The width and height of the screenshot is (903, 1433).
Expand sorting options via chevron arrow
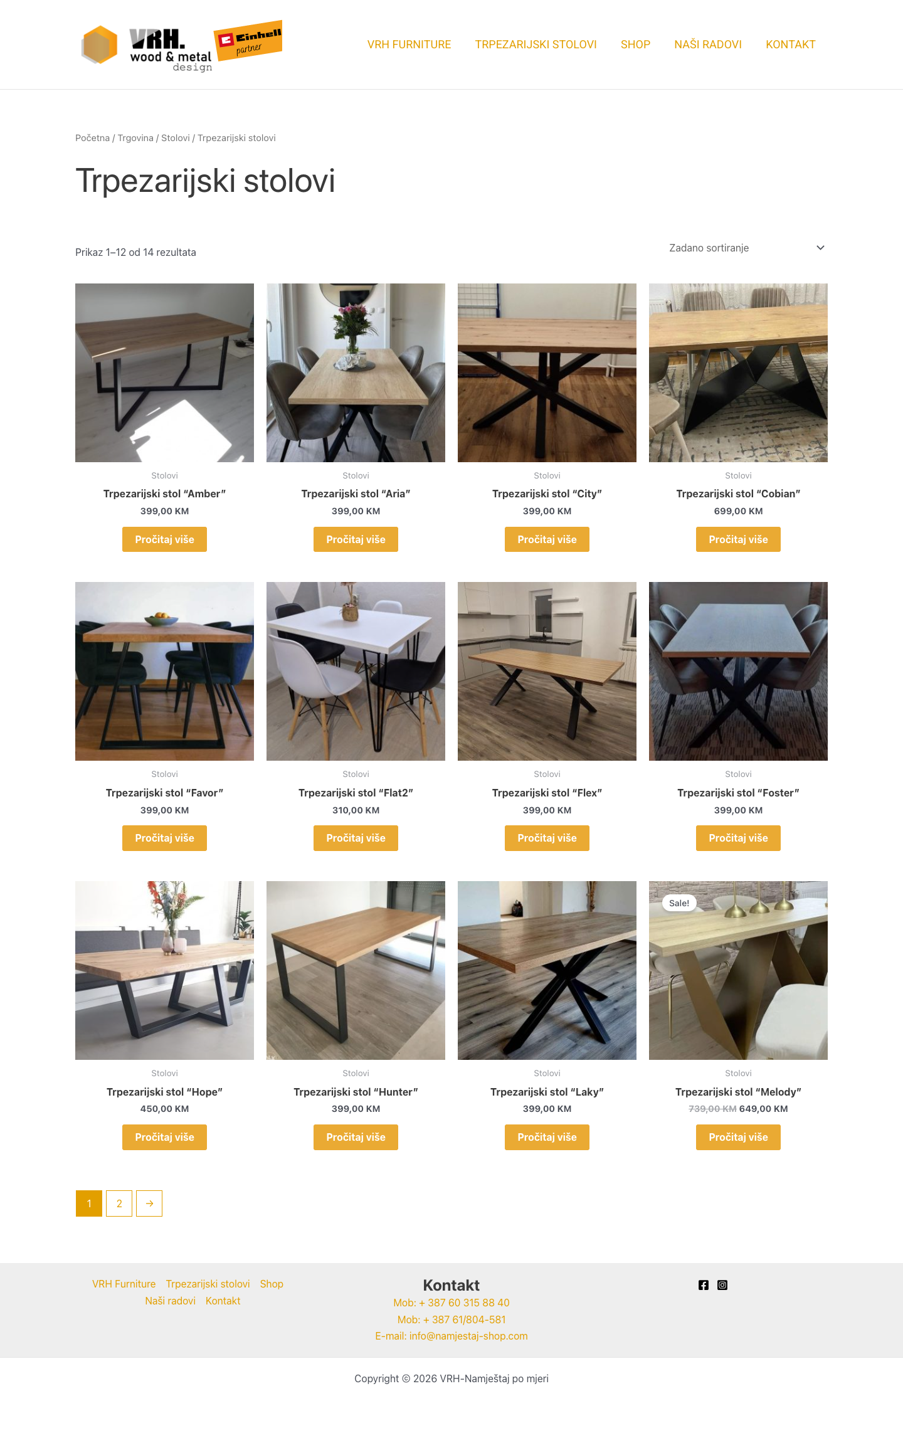click(820, 248)
